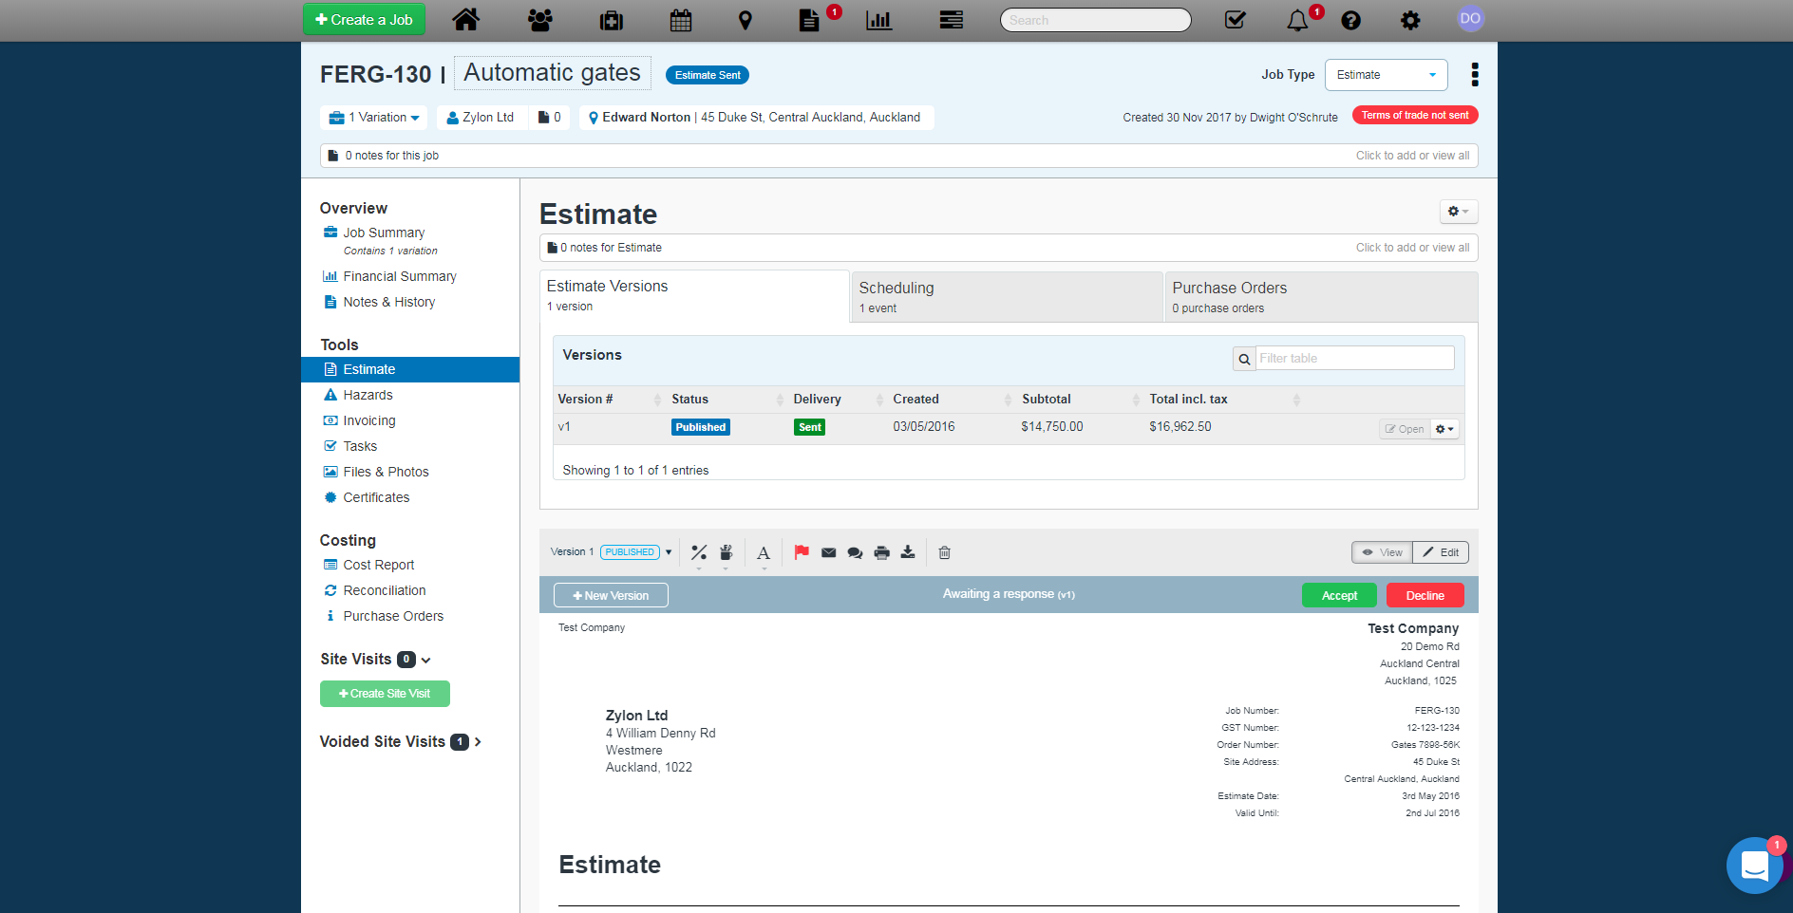Sort table by Subtotal column
This screenshot has height=913, width=1793.
tap(1080, 400)
